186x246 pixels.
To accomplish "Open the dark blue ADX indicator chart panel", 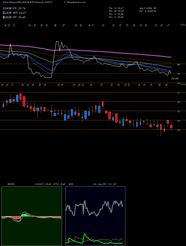I will (x=95, y=216).
